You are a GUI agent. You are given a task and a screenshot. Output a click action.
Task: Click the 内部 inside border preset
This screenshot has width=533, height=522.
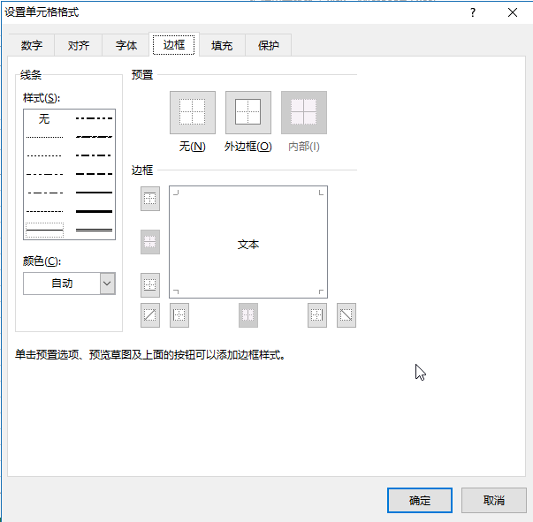click(303, 113)
